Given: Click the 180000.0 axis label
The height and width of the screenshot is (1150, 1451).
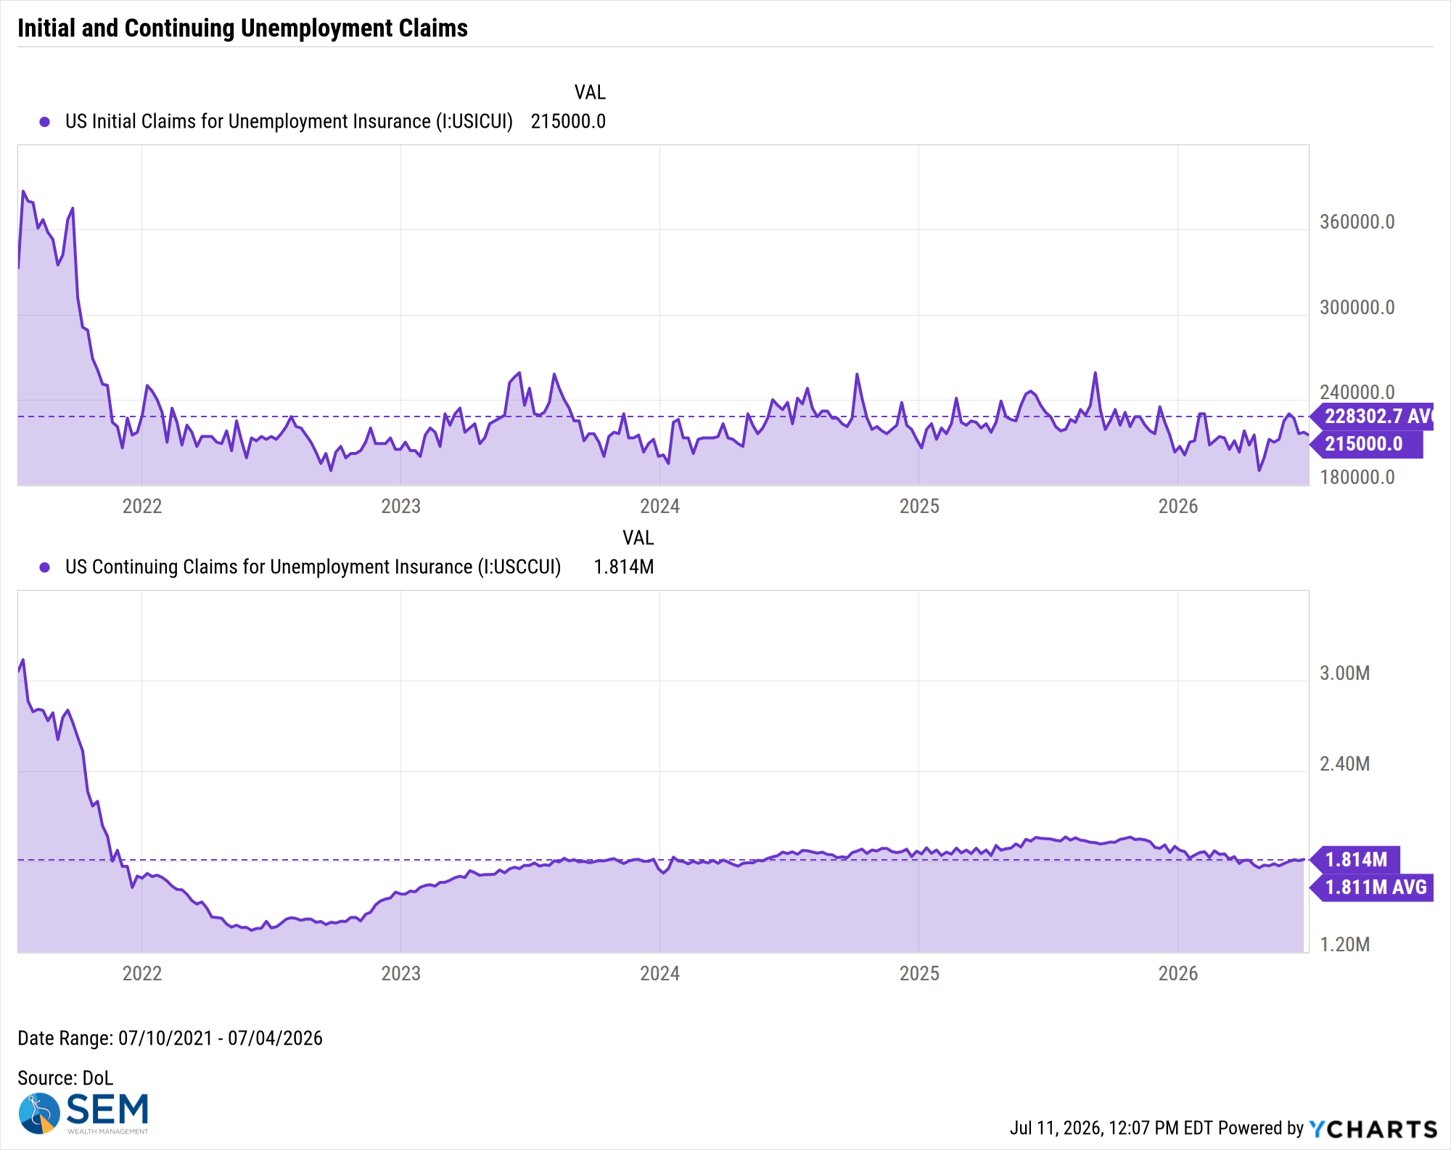Looking at the screenshot, I should coord(1357,477).
